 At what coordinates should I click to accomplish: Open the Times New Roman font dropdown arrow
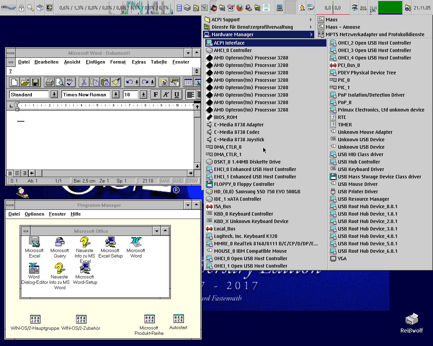(x=116, y=95)
